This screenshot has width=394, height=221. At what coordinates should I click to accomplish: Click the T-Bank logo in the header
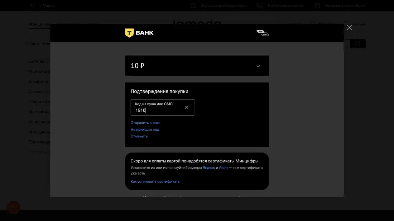[139, 33]
